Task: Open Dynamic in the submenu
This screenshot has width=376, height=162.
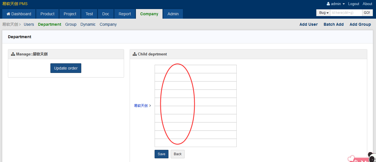Action: (x=88, y=24)
